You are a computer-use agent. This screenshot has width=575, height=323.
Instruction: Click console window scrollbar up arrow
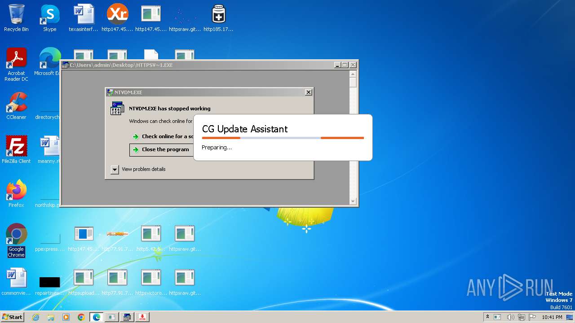353,74
